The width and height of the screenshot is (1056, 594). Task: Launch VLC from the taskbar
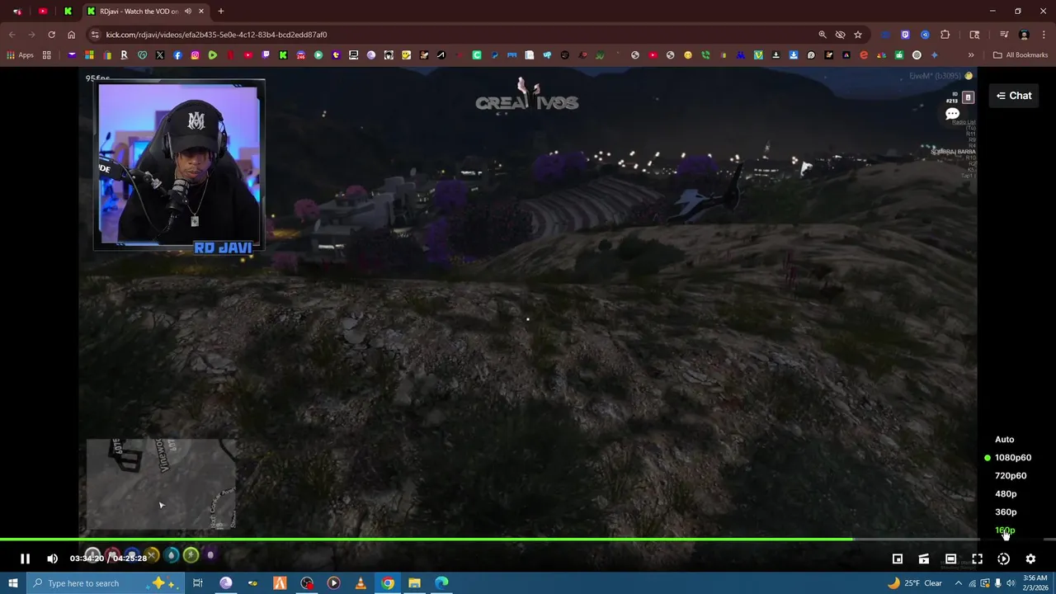[361, 583]
